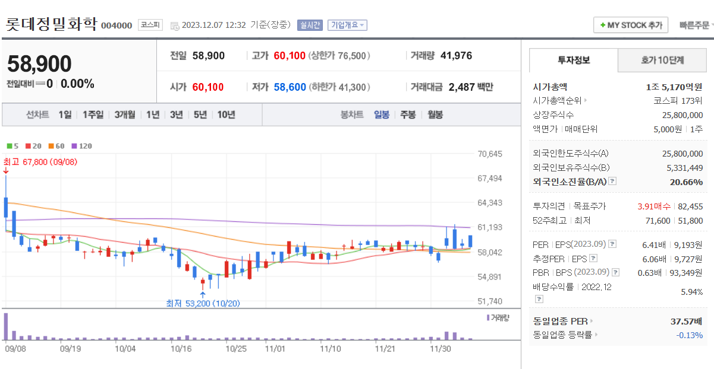Open the 기업개요 dropdown

pyautogui.click(x=347, y=25)
